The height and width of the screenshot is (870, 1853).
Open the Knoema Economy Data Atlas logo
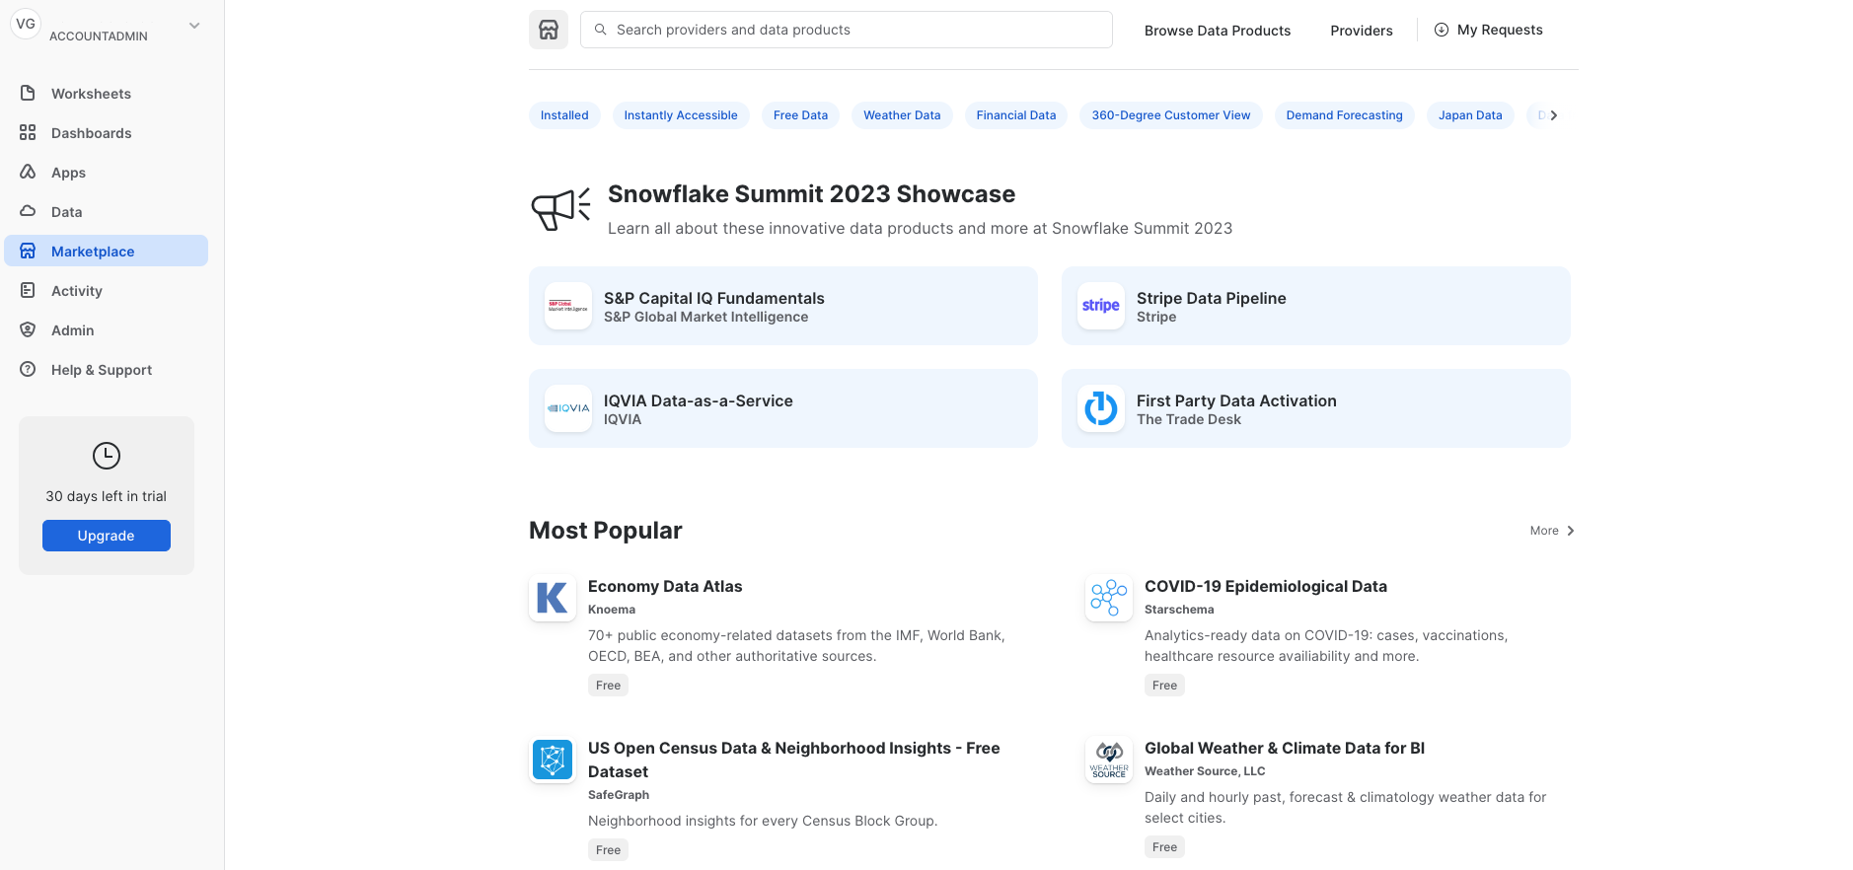[553, 598]
